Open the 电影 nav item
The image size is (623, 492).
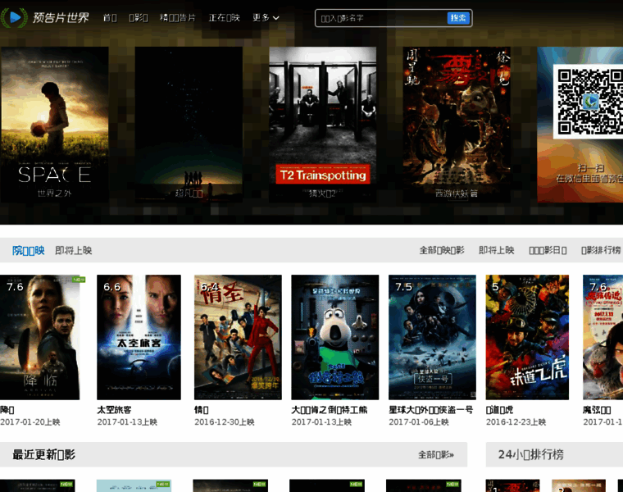(139, 18)
